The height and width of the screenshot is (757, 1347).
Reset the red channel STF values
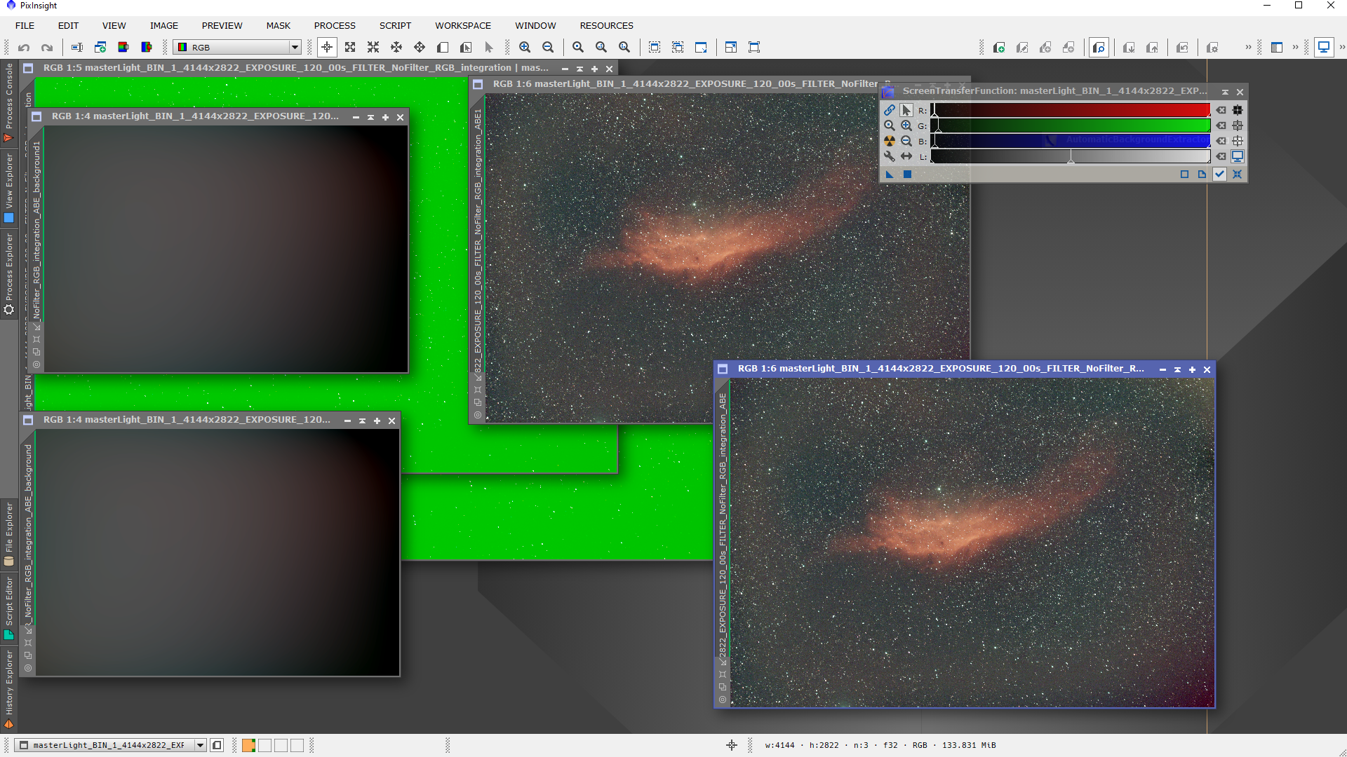pyautogui.click(x=1221, y=110)
